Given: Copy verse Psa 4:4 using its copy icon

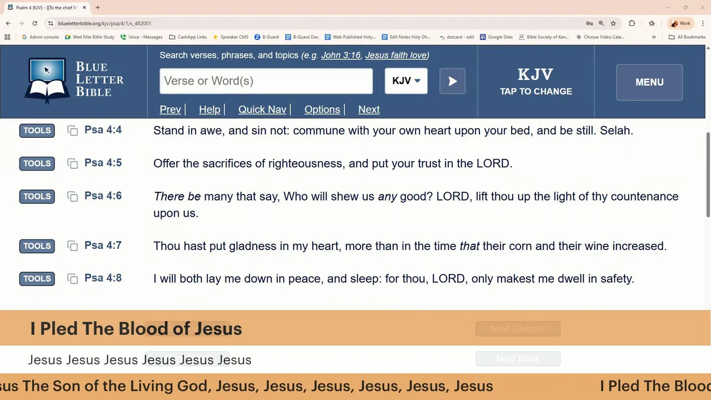Looking at the screenshot, I should [72, 131].
